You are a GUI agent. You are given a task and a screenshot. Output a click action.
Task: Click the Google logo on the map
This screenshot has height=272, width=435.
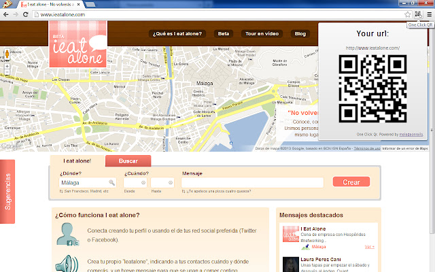(x=11, y=146)
